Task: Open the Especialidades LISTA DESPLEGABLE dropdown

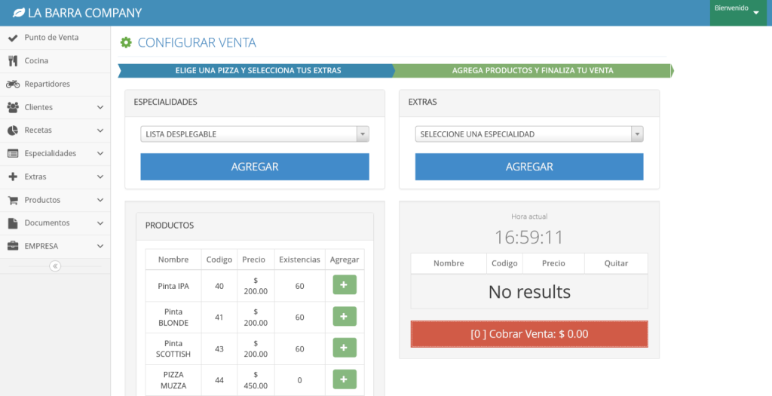Action: 254,134
